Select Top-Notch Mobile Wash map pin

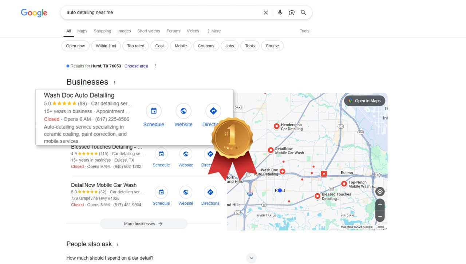point(344,184)
